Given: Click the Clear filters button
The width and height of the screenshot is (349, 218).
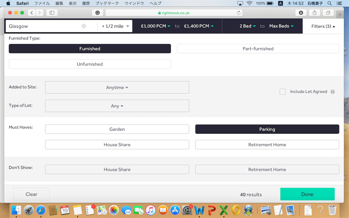Looking at the screenshot, I should point(31,194).
